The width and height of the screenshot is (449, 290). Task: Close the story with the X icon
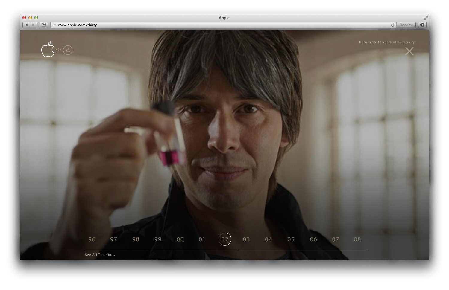pyautogui.click(x=409, y=51)
